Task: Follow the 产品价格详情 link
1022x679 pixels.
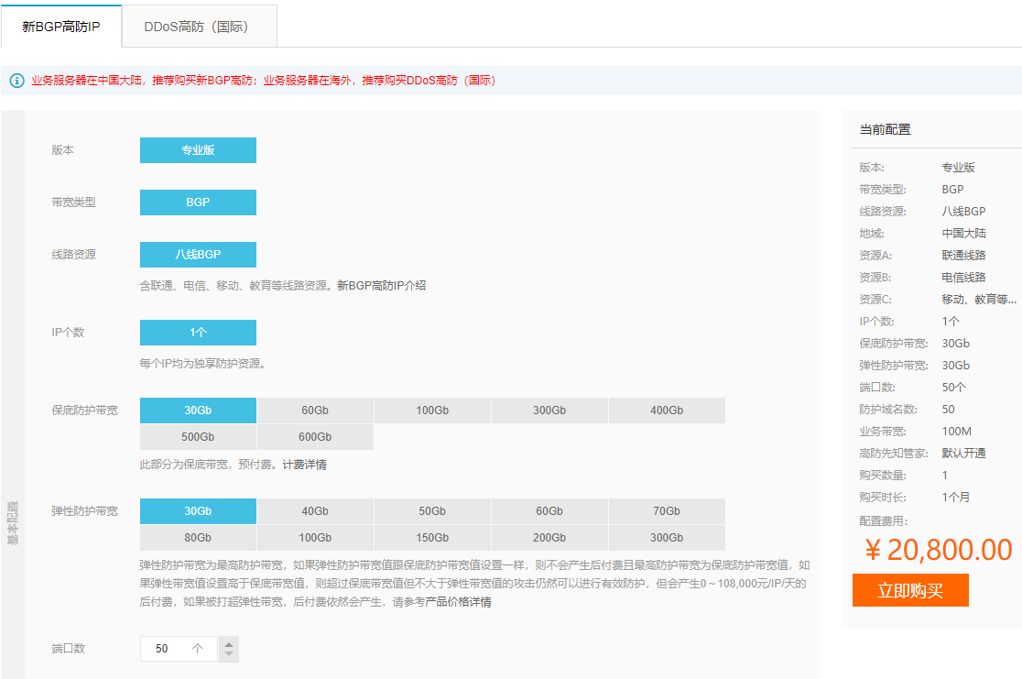Action: tap(458, 602)
